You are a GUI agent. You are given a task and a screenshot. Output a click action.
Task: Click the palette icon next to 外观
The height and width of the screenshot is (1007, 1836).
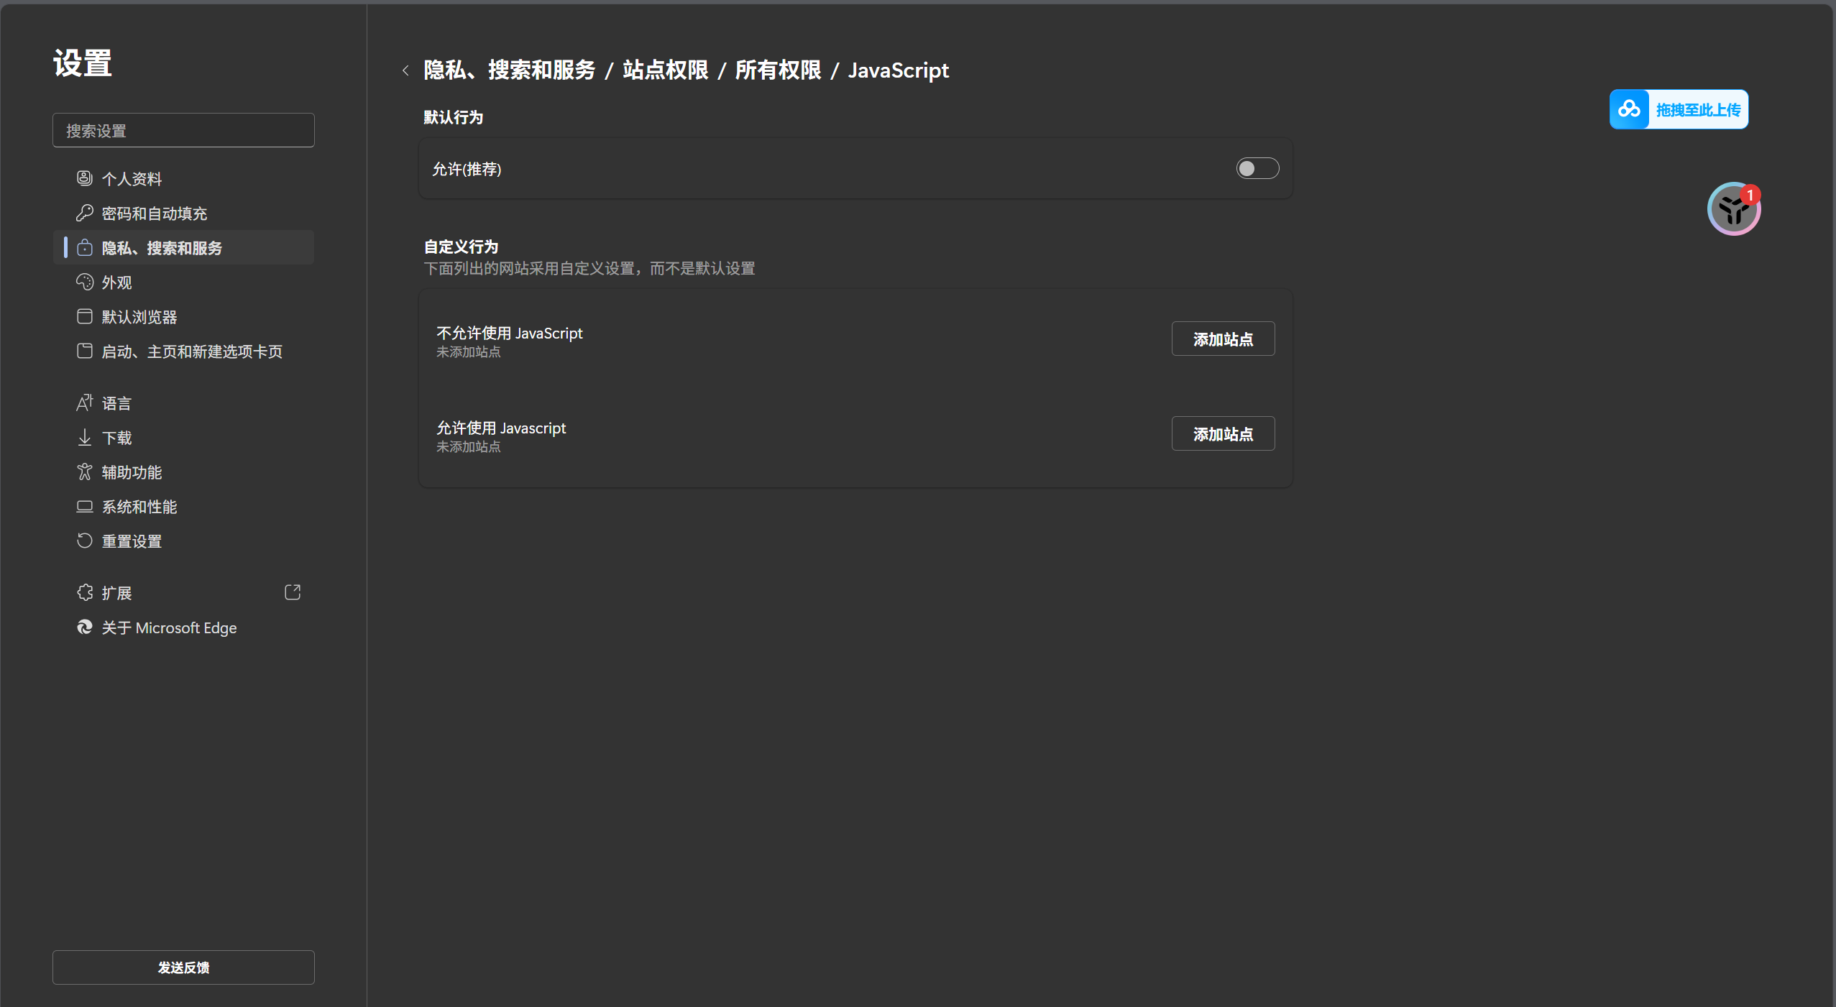pos(85,282)
